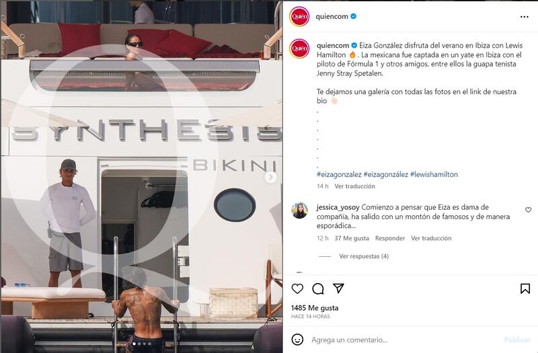Open jessica_yosoy's profile picture

click(299, 210)
